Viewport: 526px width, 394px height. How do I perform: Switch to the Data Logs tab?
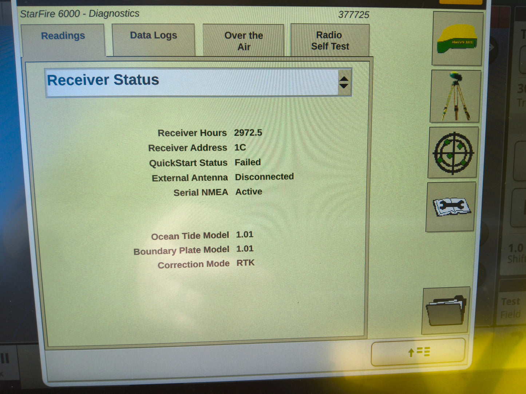click(x=153, y=35)
